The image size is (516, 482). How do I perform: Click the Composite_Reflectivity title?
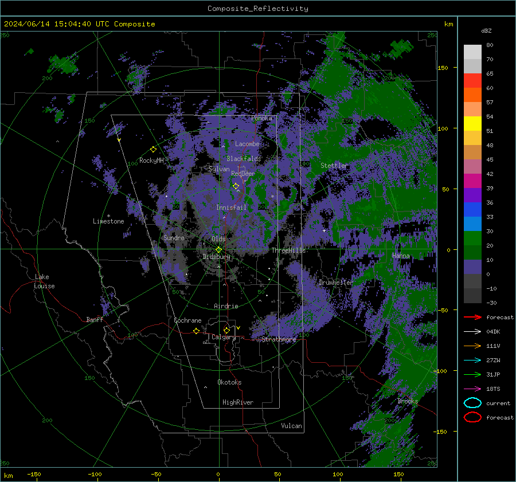258,9
